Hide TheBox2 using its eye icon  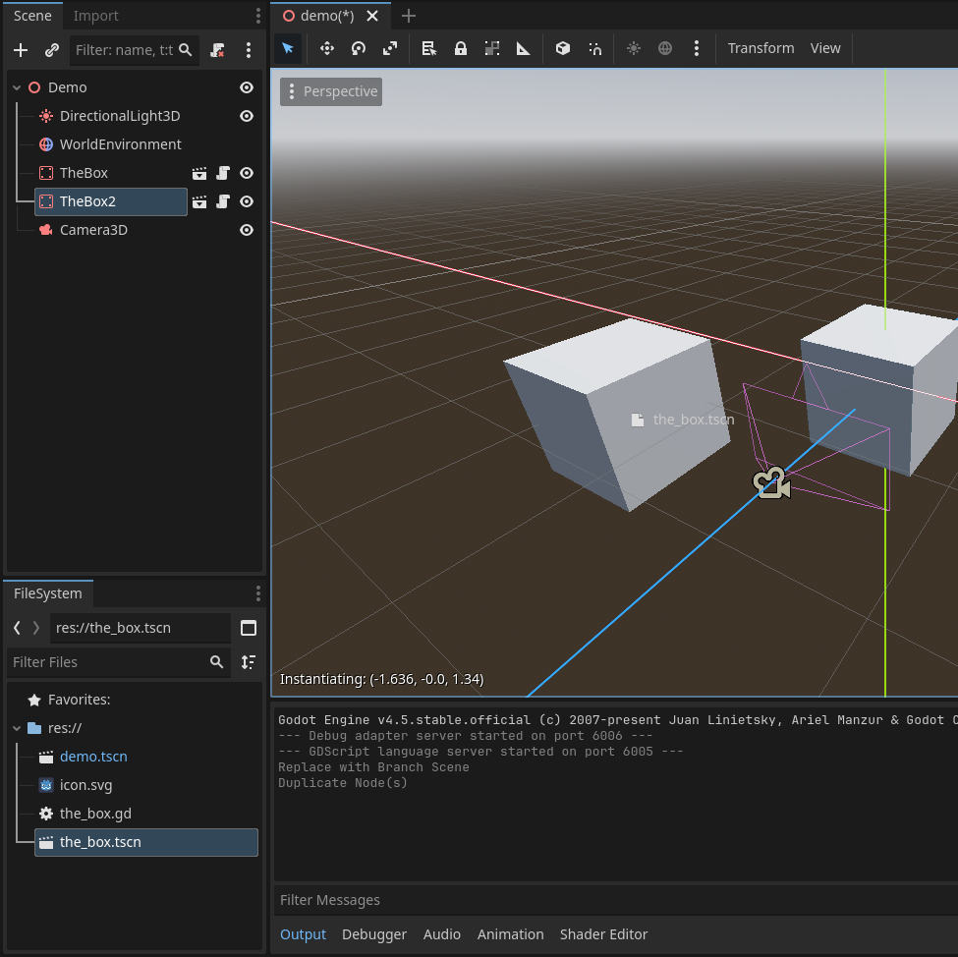pyautogui.click(x=248, y=201)
